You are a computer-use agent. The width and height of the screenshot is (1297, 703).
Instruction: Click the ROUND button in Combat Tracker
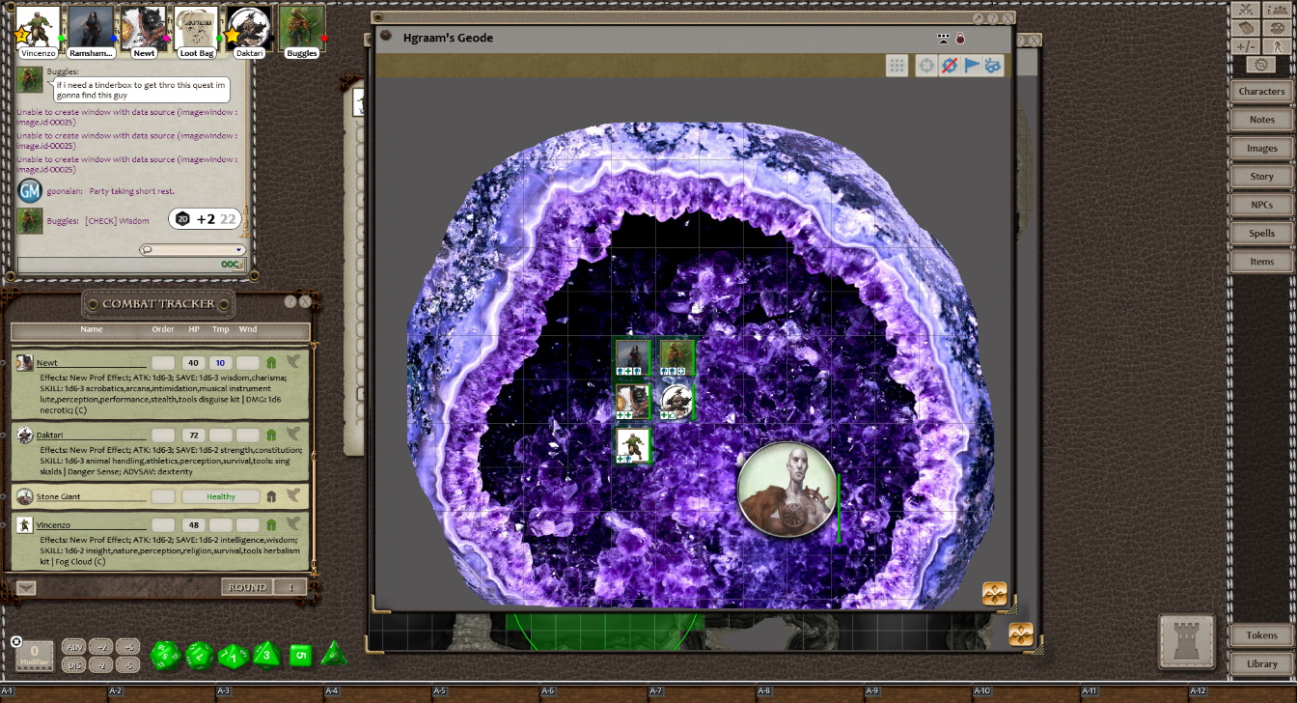248,587
